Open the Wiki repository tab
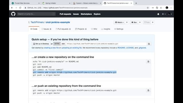 (94, 29)
